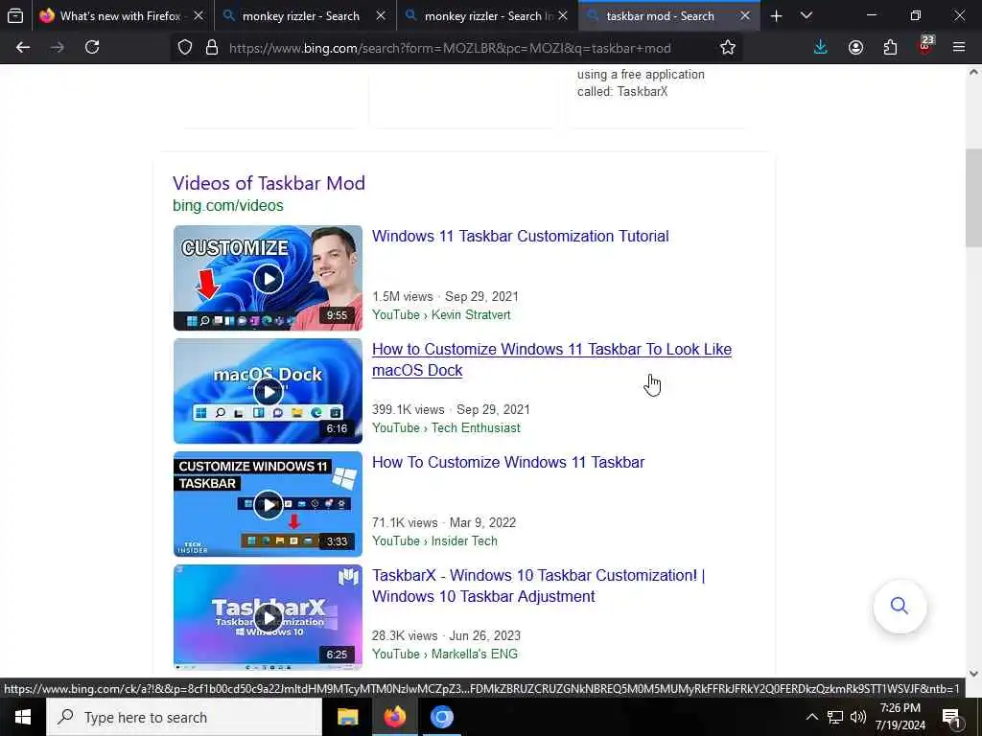Open a new tab

tap(776, 15)
